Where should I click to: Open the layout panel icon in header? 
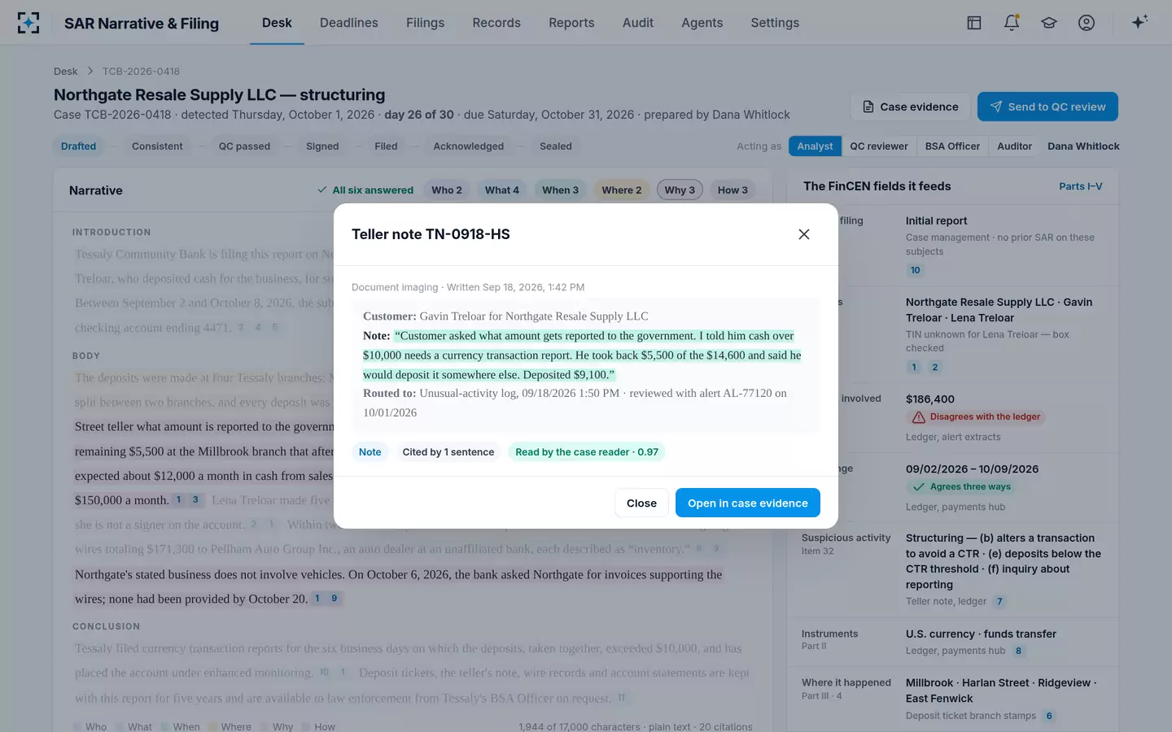(x=974, y=23)
